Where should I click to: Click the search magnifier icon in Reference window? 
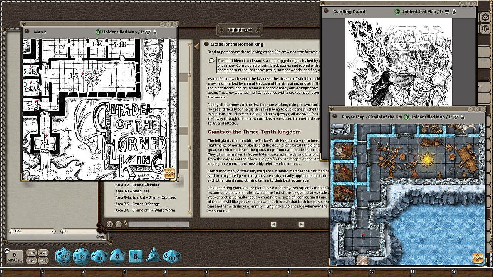pyautogui.click(x=126, y=224)
